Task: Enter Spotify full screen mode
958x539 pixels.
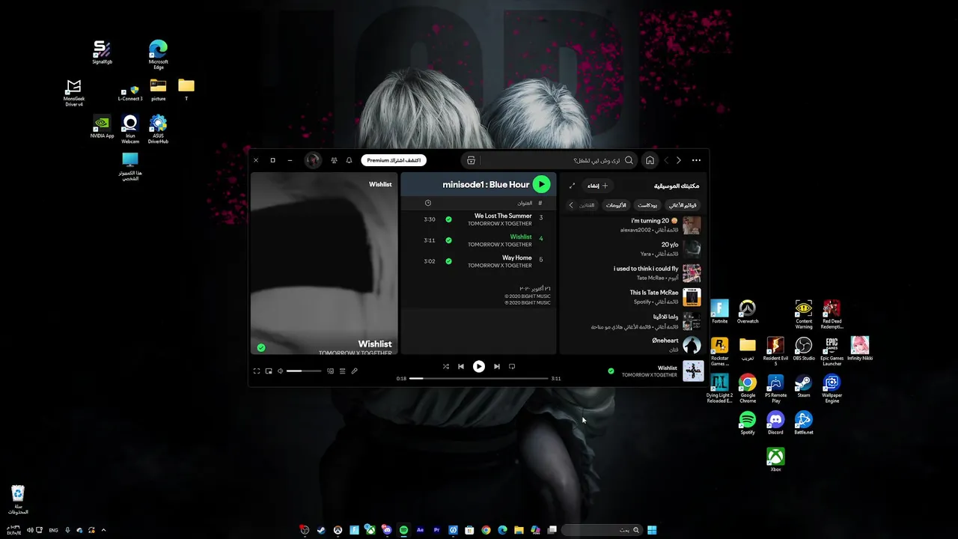Action: tap(257, 371)
